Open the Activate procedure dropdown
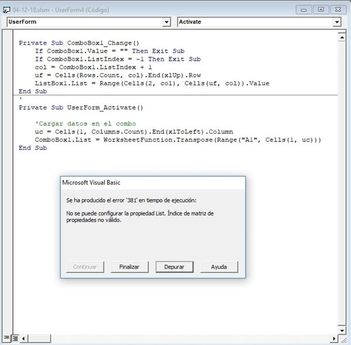The image size is (351, 345). pyautogui.click(x=337, y=22)
